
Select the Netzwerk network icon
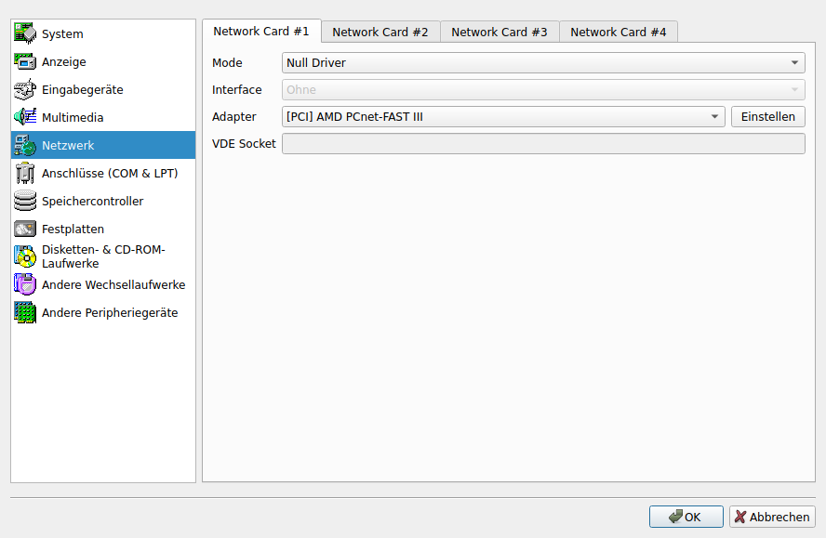(25, 146)
